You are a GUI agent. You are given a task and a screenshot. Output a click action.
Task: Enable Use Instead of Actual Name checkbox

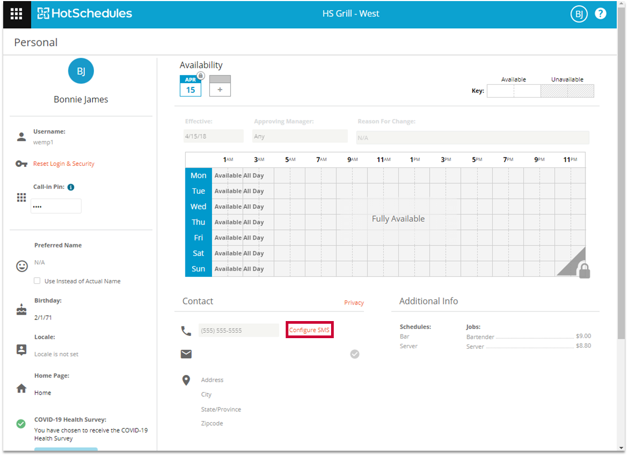click(37, 281)
